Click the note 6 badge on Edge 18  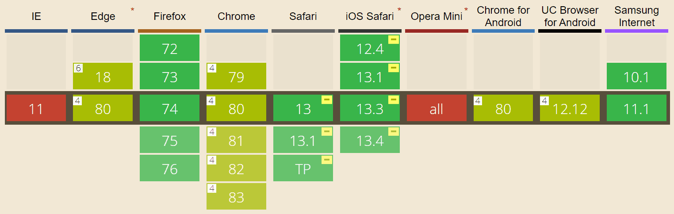pyautogui.click(x=78, y=68)
